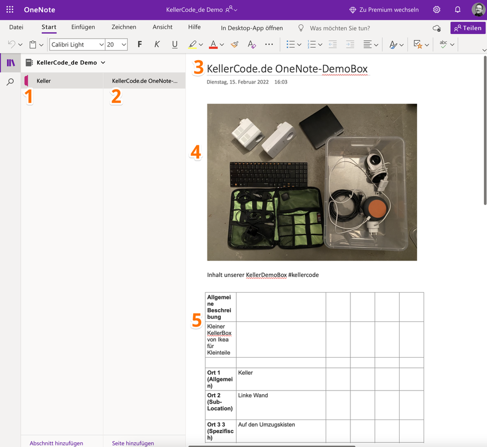
Task: Open the search magnifier in sidebar
Action: (x=10, y=82)
